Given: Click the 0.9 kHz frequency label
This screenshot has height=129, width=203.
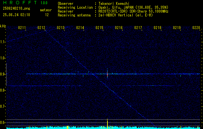Looking at the screenshot, I should pyautogui.click(x=3, y=74).
